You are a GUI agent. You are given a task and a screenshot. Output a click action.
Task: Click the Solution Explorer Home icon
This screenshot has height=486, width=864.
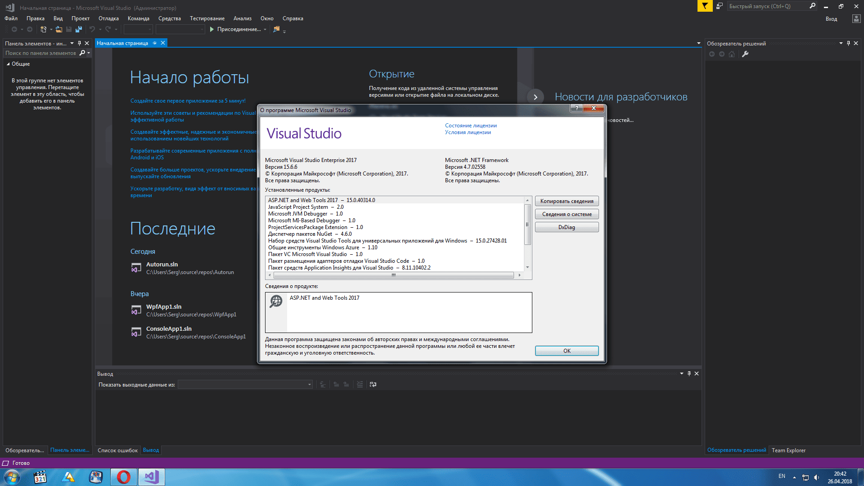(x=732, y=54)
